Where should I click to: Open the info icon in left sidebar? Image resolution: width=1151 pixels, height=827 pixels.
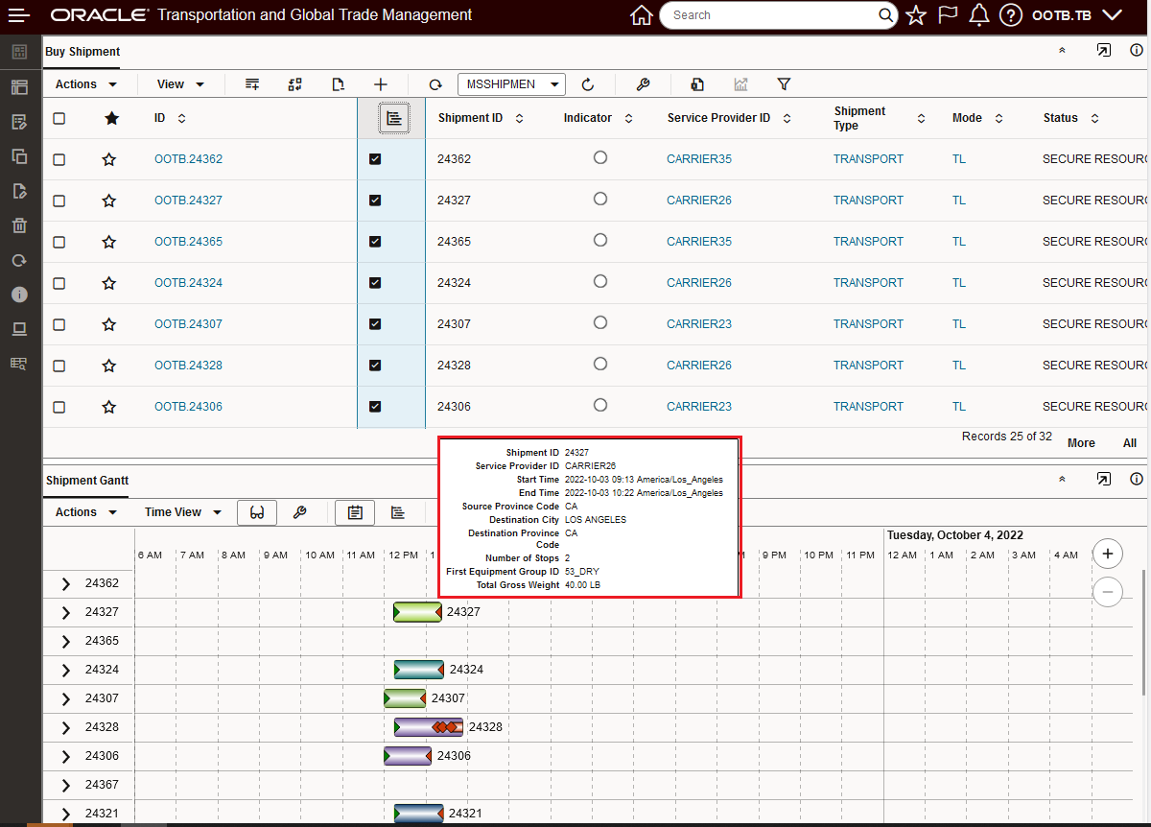tap(19, 295)
